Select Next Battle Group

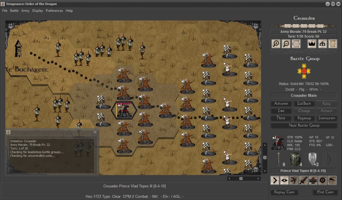[x=304, y=125]
